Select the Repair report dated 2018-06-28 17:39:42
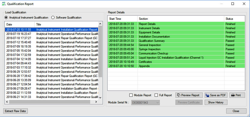The height and width of the screenshot is (117, 250). [x=52, y=76]
